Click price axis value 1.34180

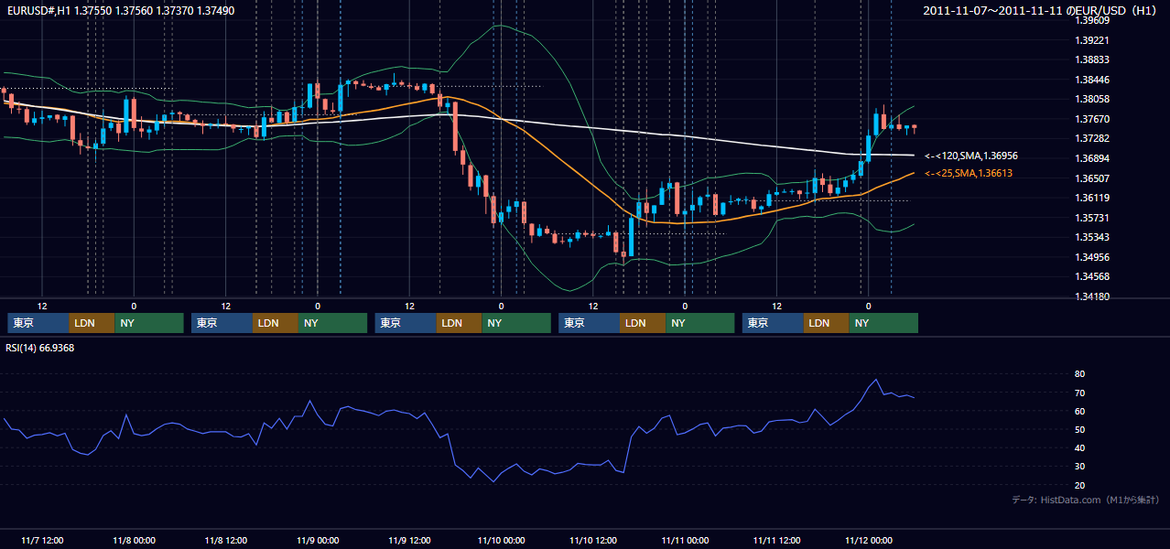tap(1091, 296)
